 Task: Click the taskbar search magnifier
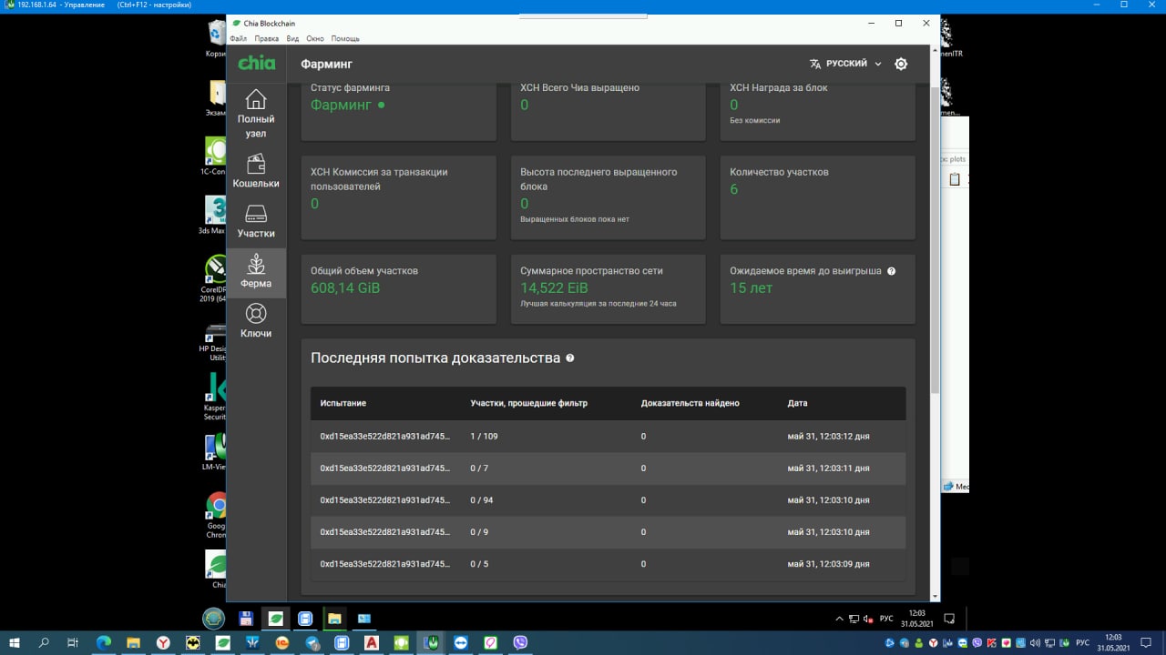[x=44, y=642]
